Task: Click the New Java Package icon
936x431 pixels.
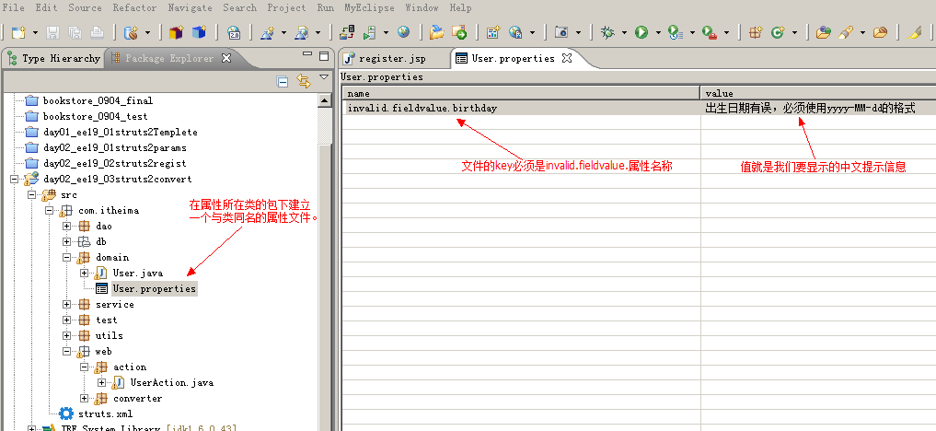Action: (x=755, y=32)
